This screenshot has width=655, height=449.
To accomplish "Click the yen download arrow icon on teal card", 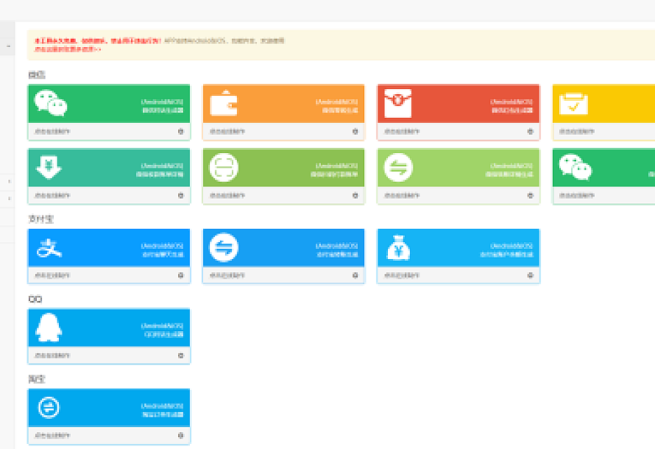I will coord(49,168).
